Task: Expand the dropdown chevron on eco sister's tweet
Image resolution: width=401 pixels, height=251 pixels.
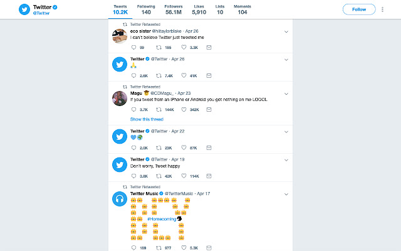Action: [286, 32]
